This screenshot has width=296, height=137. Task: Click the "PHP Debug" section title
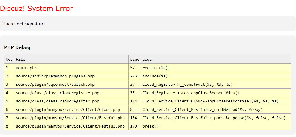(x=17, y=47)
